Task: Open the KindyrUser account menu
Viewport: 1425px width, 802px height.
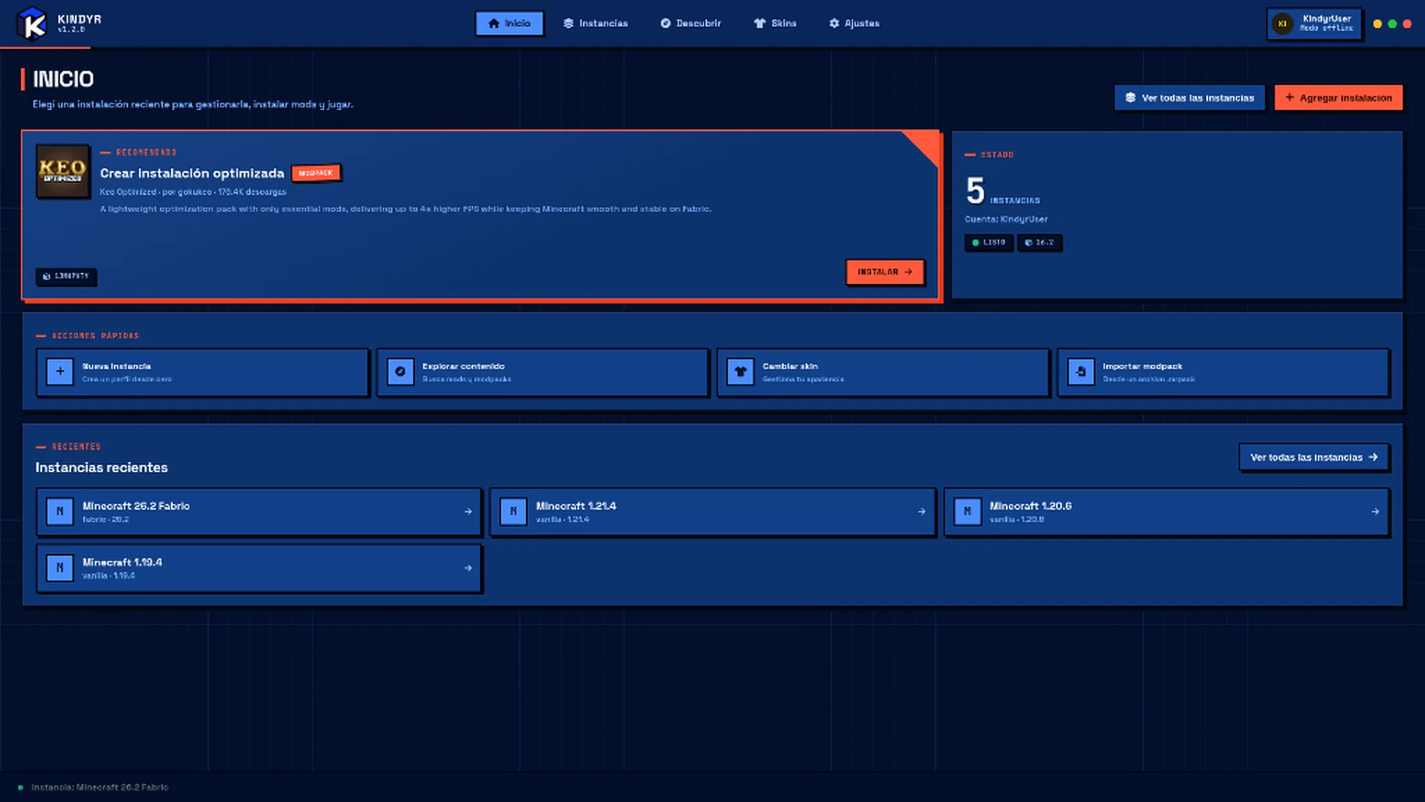Action: tap(1314, 24)
